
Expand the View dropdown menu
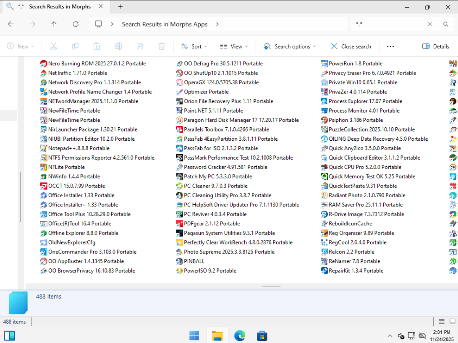234,46
